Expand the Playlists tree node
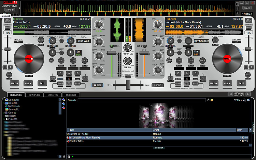Viewport: 256px width, 160px height. coord(4,119)
